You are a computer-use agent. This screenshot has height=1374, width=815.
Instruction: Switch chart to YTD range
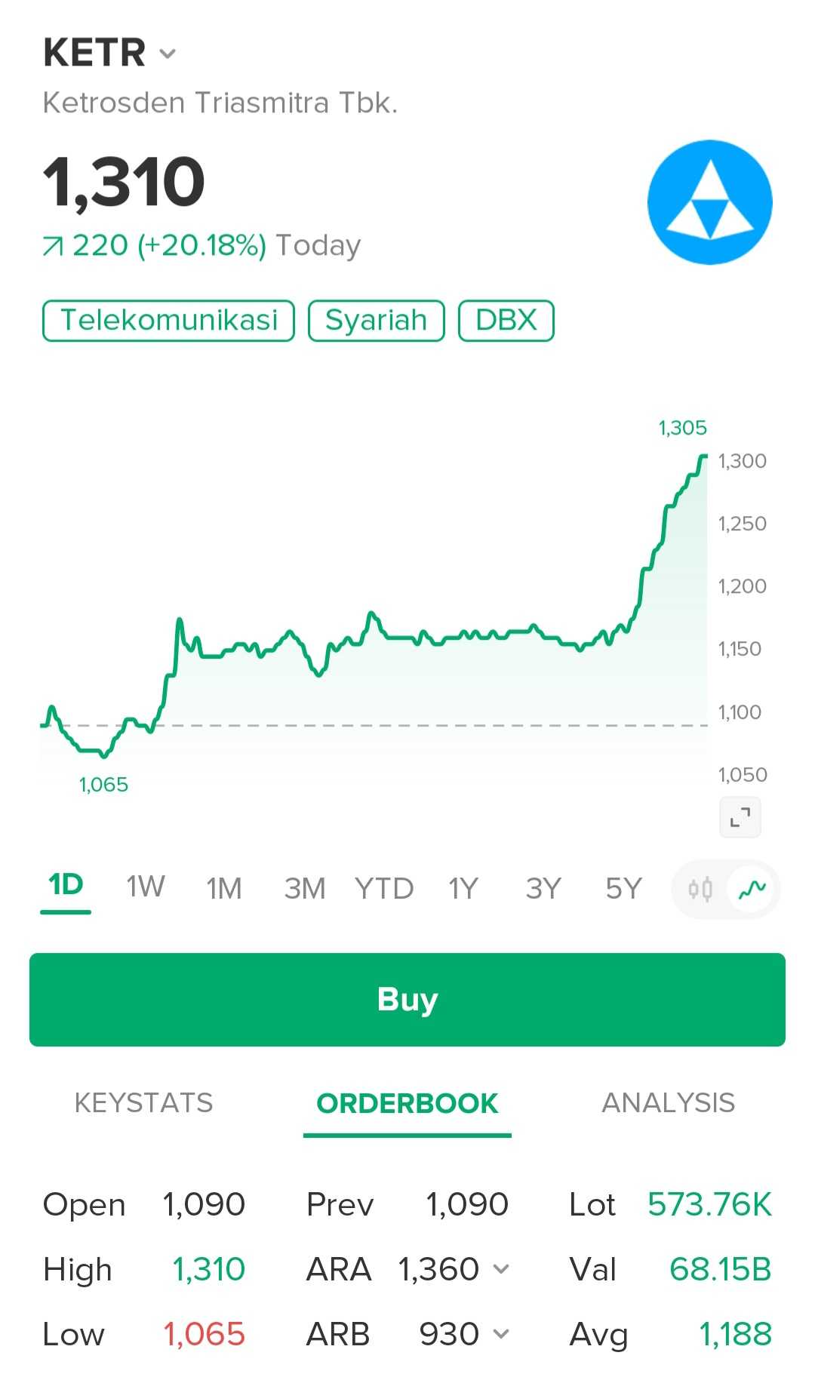click(384, 888)
